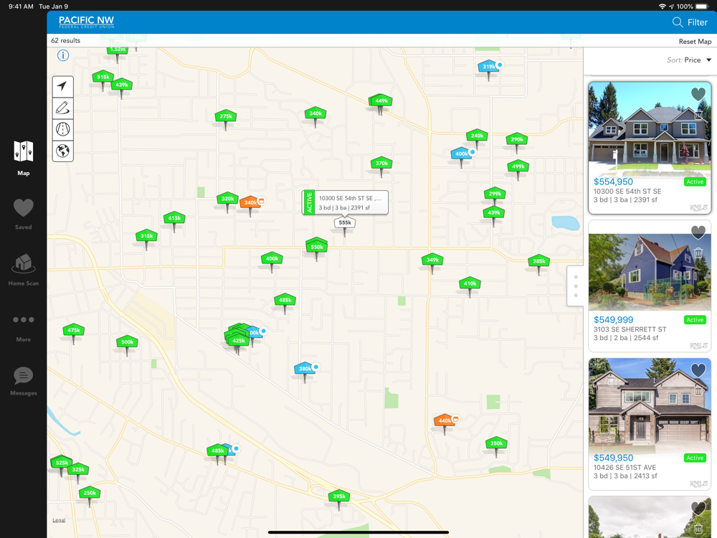Select the 615k map pin
The height and width of the screenshot is (538, 717).
[x=174, y=218]
